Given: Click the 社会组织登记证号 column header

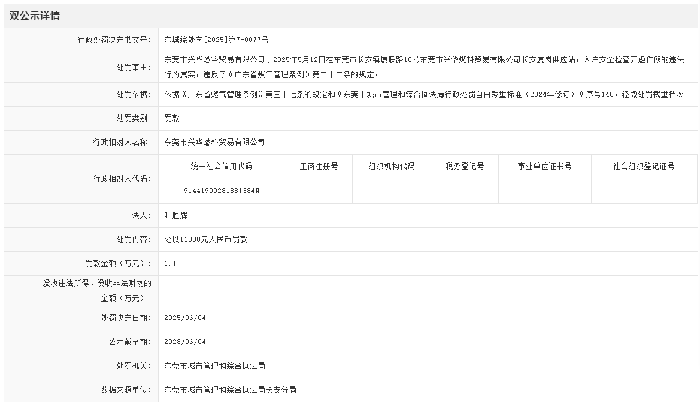Looking at the screenshot, I should tap(644, 166).
